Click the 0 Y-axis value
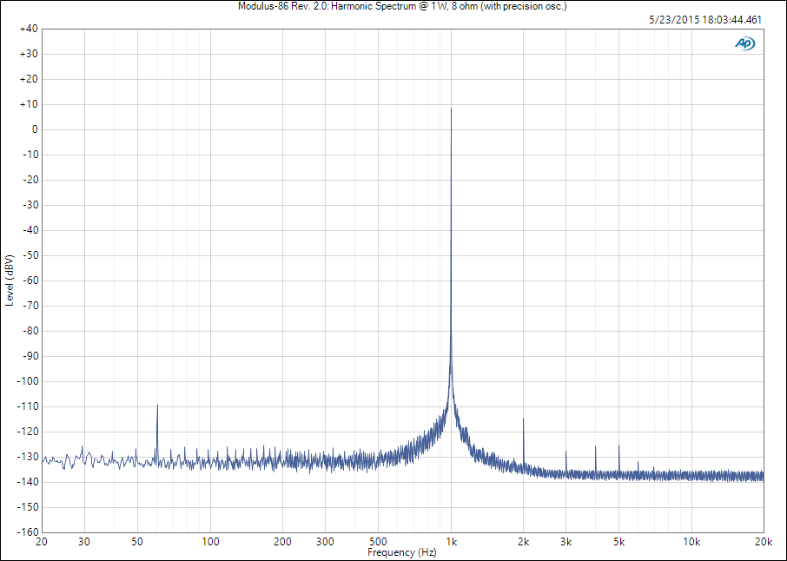This screenshot has width=787, height=561. (35, 129)
